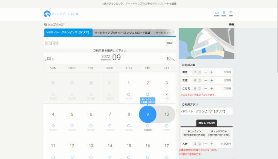The height and width of the screenshot is (159, 278).
Task: Jump to today with TODAY button
Action: point(170,43)
